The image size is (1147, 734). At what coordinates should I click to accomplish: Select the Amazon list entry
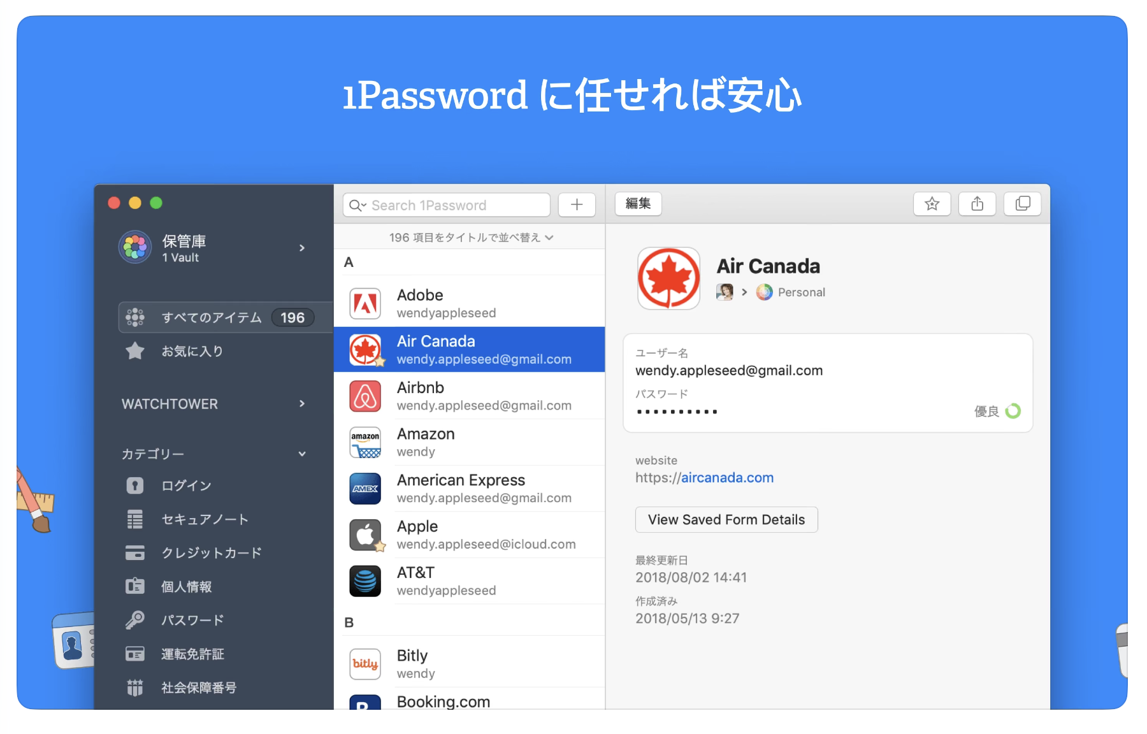pos(470,442)
